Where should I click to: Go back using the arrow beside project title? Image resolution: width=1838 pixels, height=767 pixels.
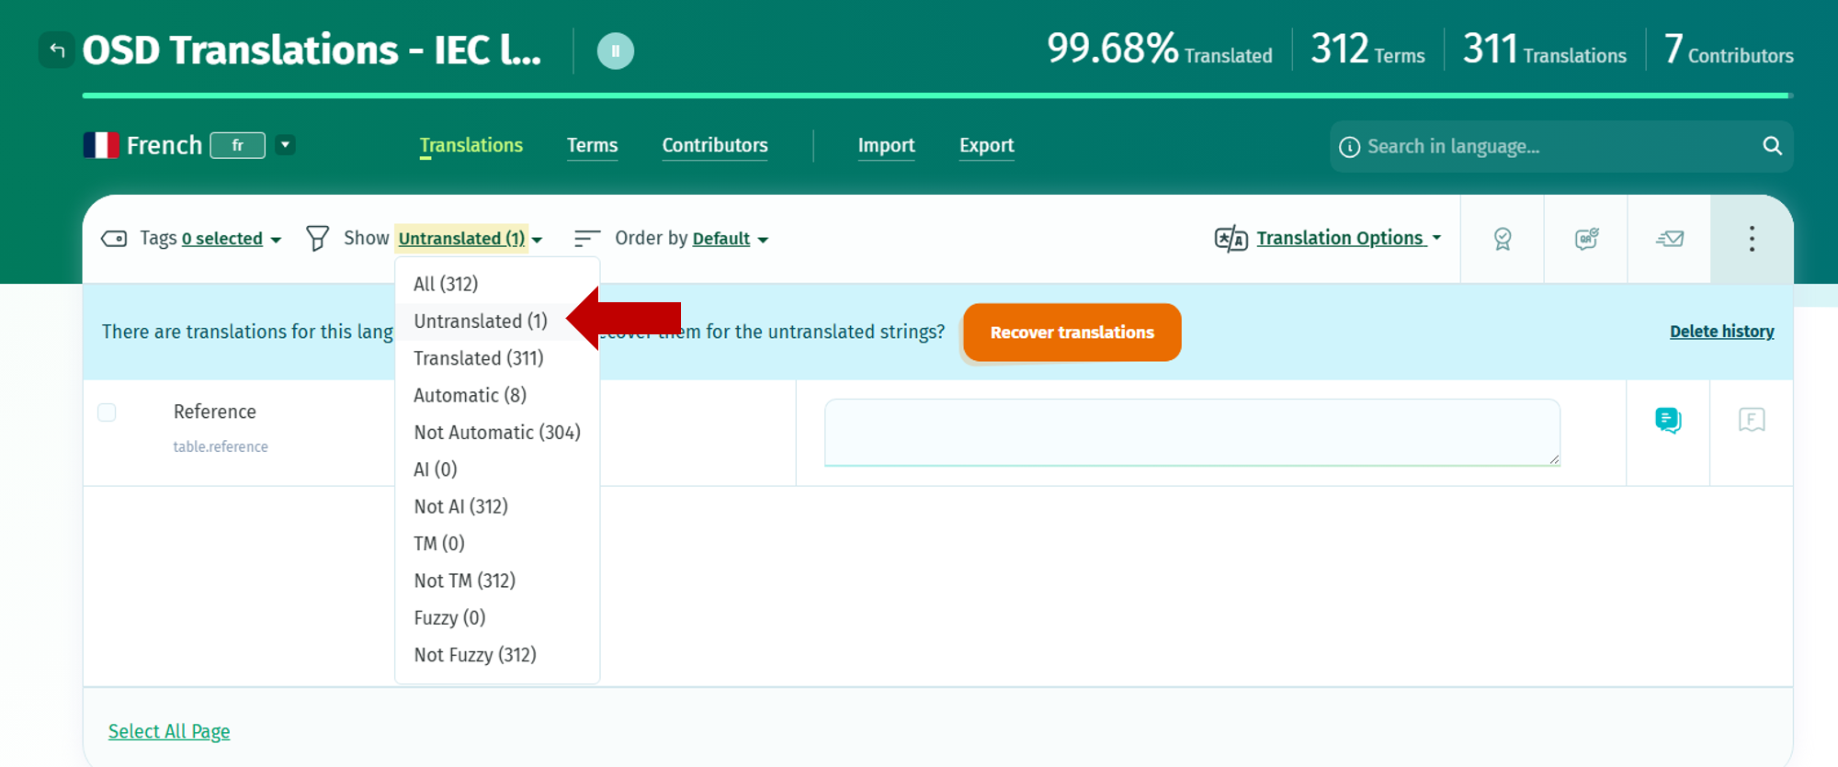coord(56,50)
